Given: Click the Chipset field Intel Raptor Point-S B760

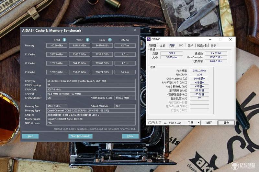Looking at the screenshot, I should tap(91, 115).
